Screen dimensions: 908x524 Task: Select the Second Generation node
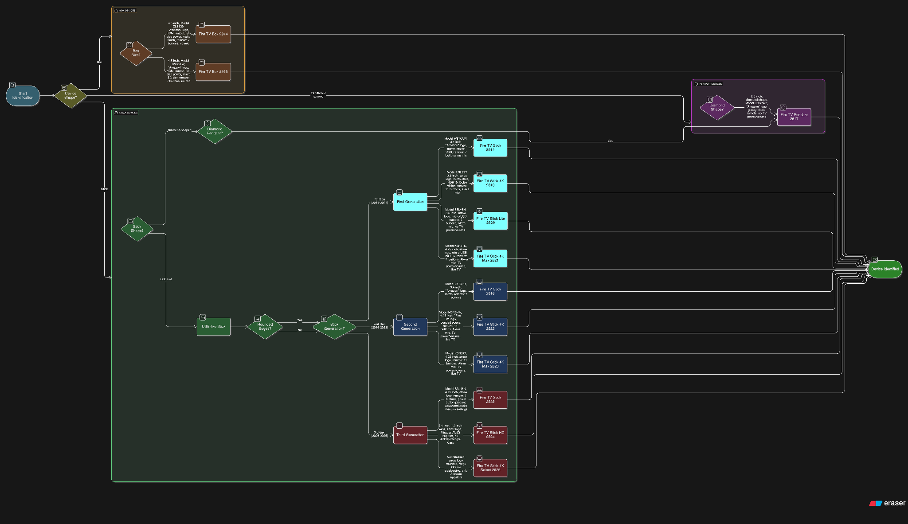click(x=410, y=327)
